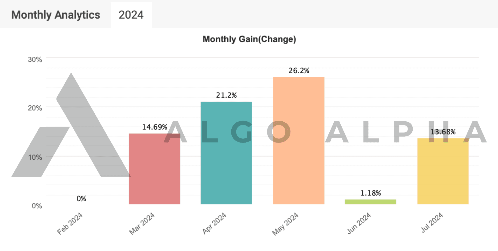Click the 30% y-axis tick label
Image resolution: width=498 pixels, height=251 pixels.
point(34,59)
